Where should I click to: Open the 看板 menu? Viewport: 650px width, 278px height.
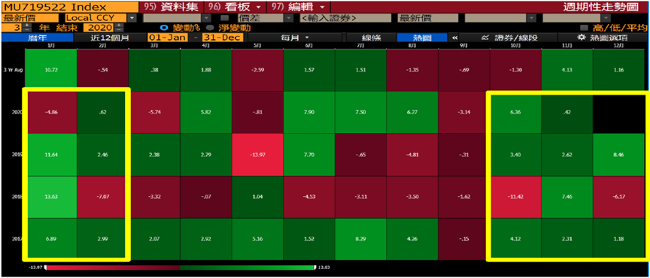tap(235, 7)
